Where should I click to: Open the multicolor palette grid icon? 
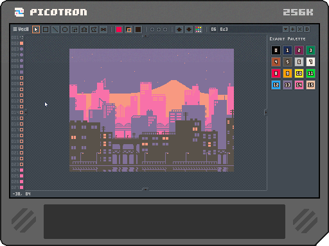coord(199,29)
